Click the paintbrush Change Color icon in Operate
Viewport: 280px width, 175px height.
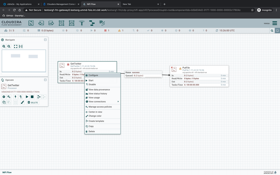pos(22,102)
